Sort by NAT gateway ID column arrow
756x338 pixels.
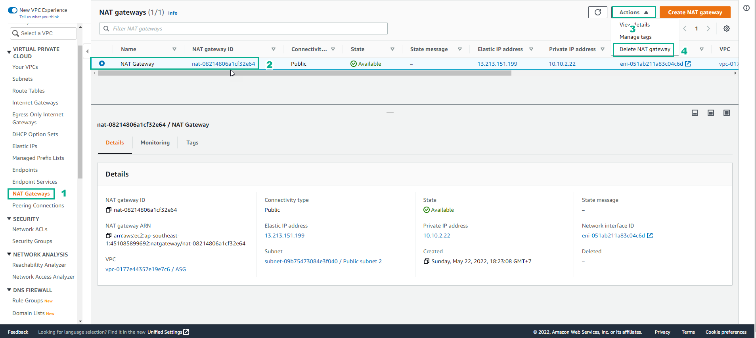[x=273, y=49]
